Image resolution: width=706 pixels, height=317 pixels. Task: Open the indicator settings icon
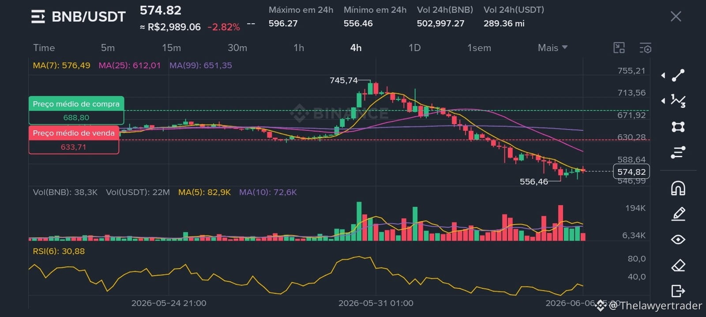646,48
